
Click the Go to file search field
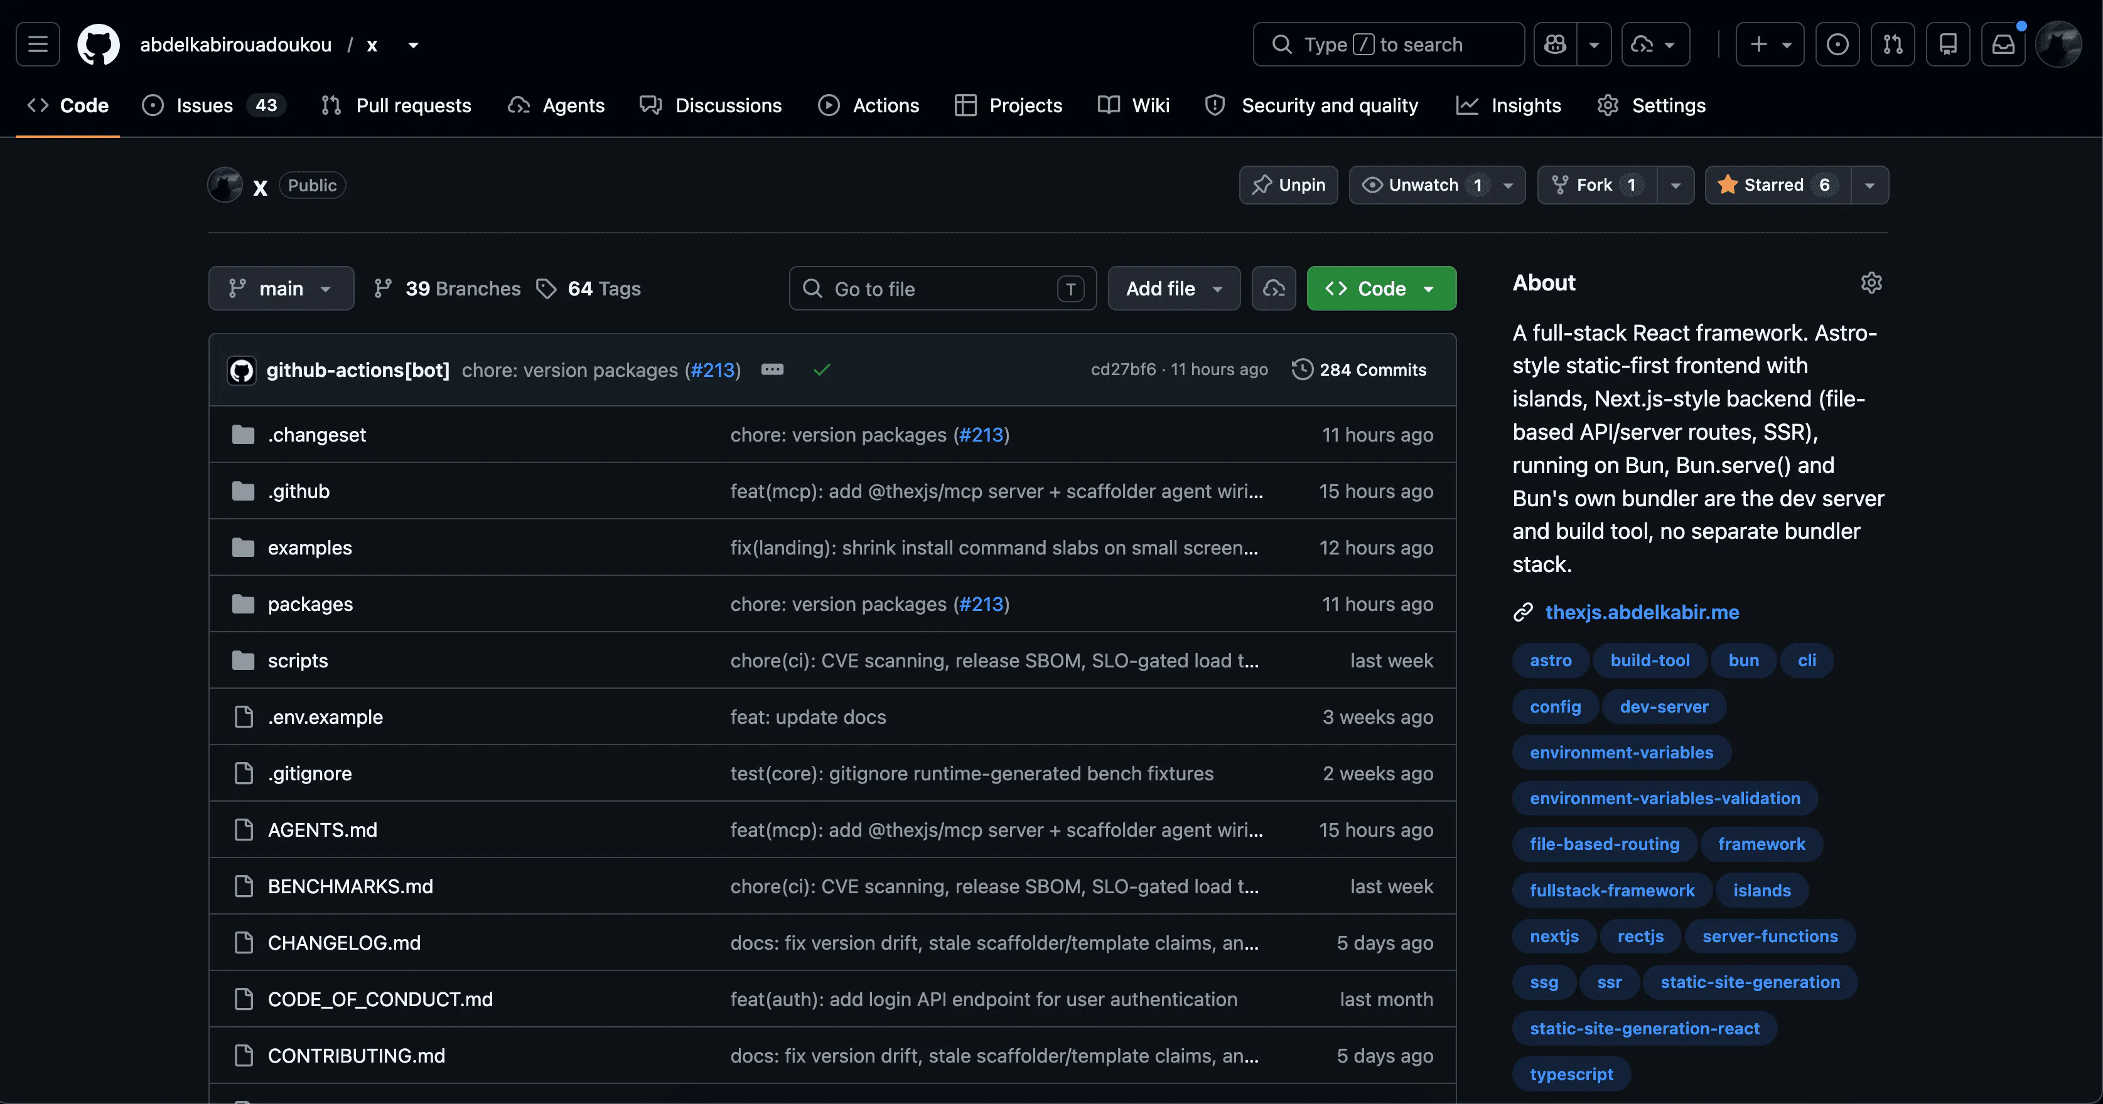coord(943,288)
